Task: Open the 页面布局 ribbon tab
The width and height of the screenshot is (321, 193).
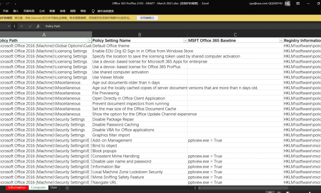Action: [29, 11]
